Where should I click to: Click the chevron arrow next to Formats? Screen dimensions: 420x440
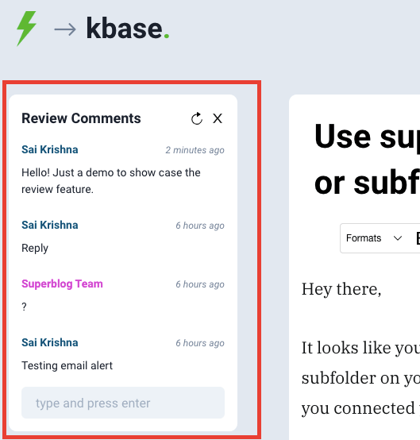pos(398,238)
